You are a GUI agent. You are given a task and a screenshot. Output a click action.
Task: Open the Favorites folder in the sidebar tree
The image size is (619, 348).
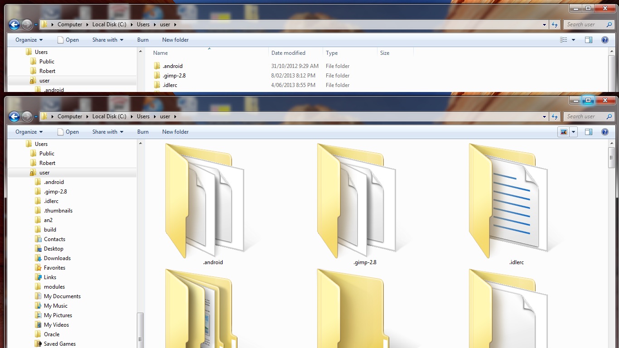pyautogui.click(x=54, y=268)
